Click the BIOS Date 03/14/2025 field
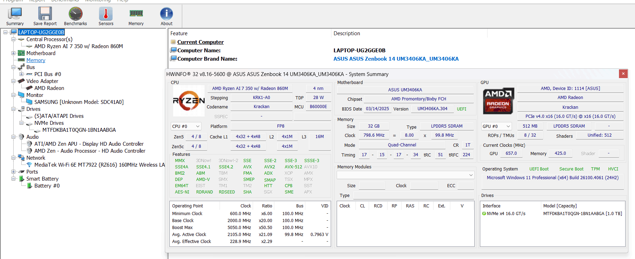Image resolution: width=635 pixels, height=259 pixels. point(377,109)
